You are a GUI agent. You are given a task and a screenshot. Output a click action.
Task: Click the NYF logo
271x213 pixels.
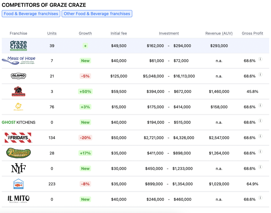point(19,168)
